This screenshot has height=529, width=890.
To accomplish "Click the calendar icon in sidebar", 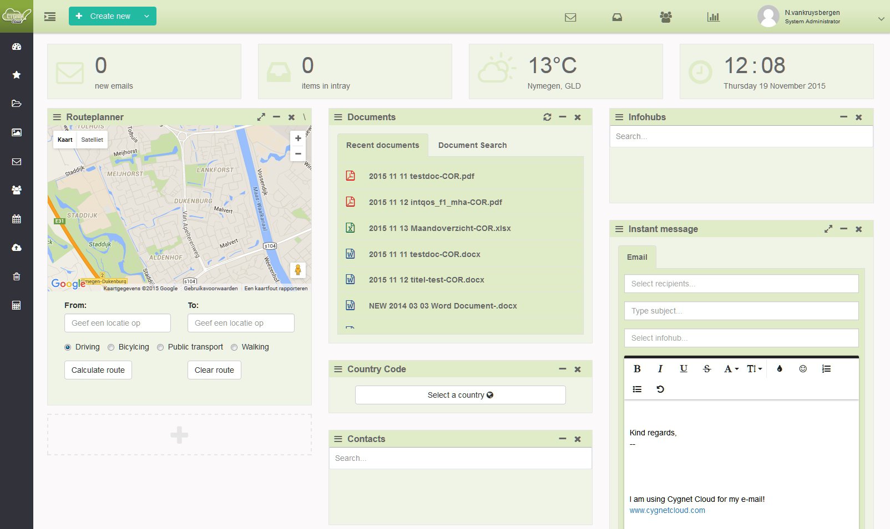I will 17,219.
